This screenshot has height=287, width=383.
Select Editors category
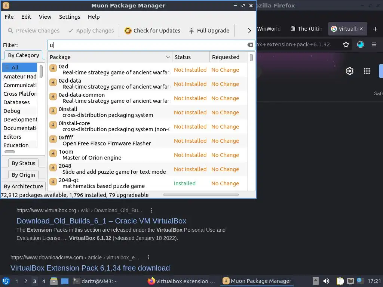19,137
